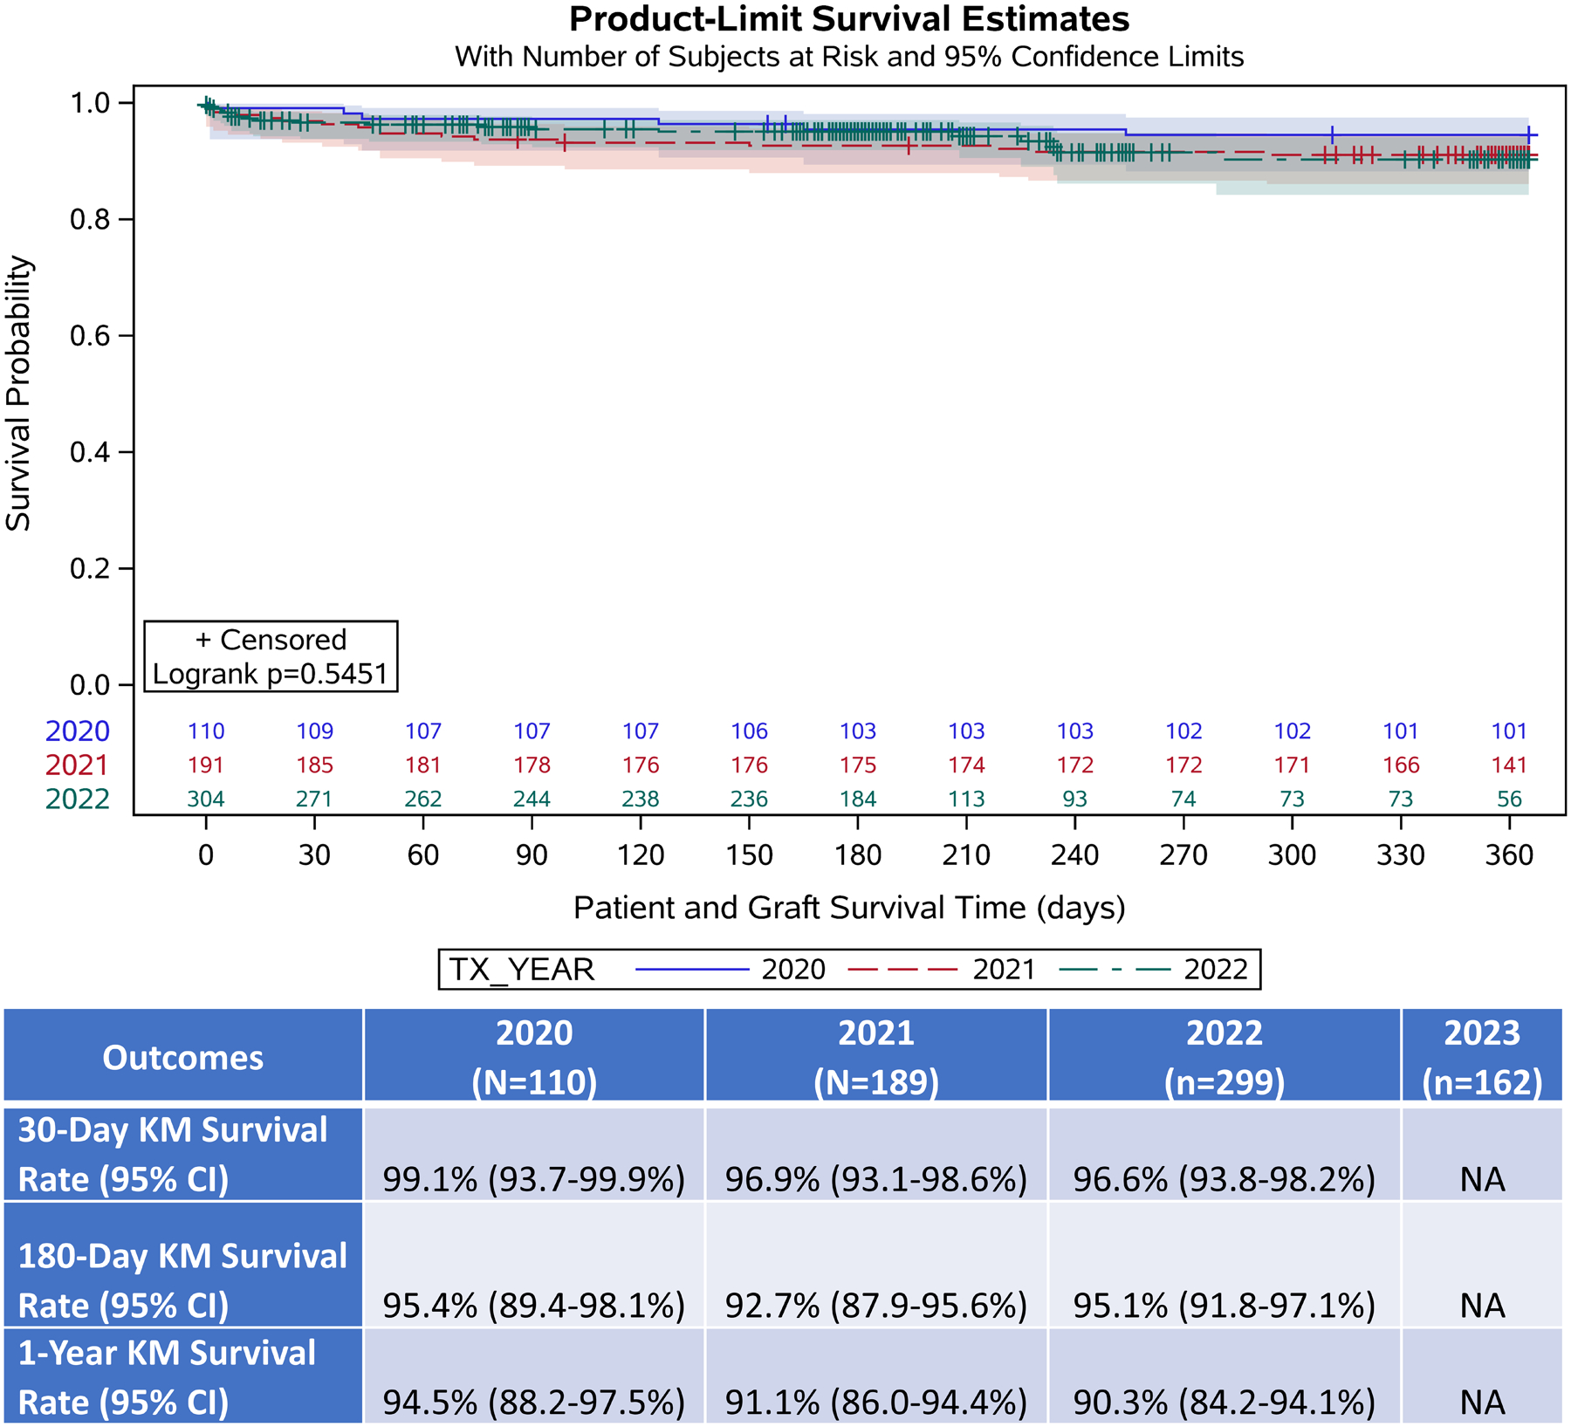Click the 2022 at-risk value 262 at day 60

(x=423, y=799)
